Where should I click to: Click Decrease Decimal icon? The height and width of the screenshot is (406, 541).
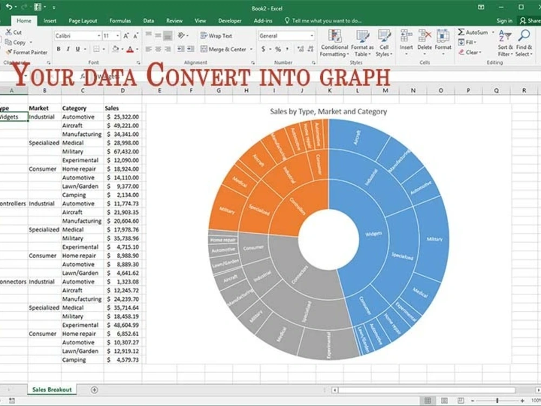pos(311,49)
